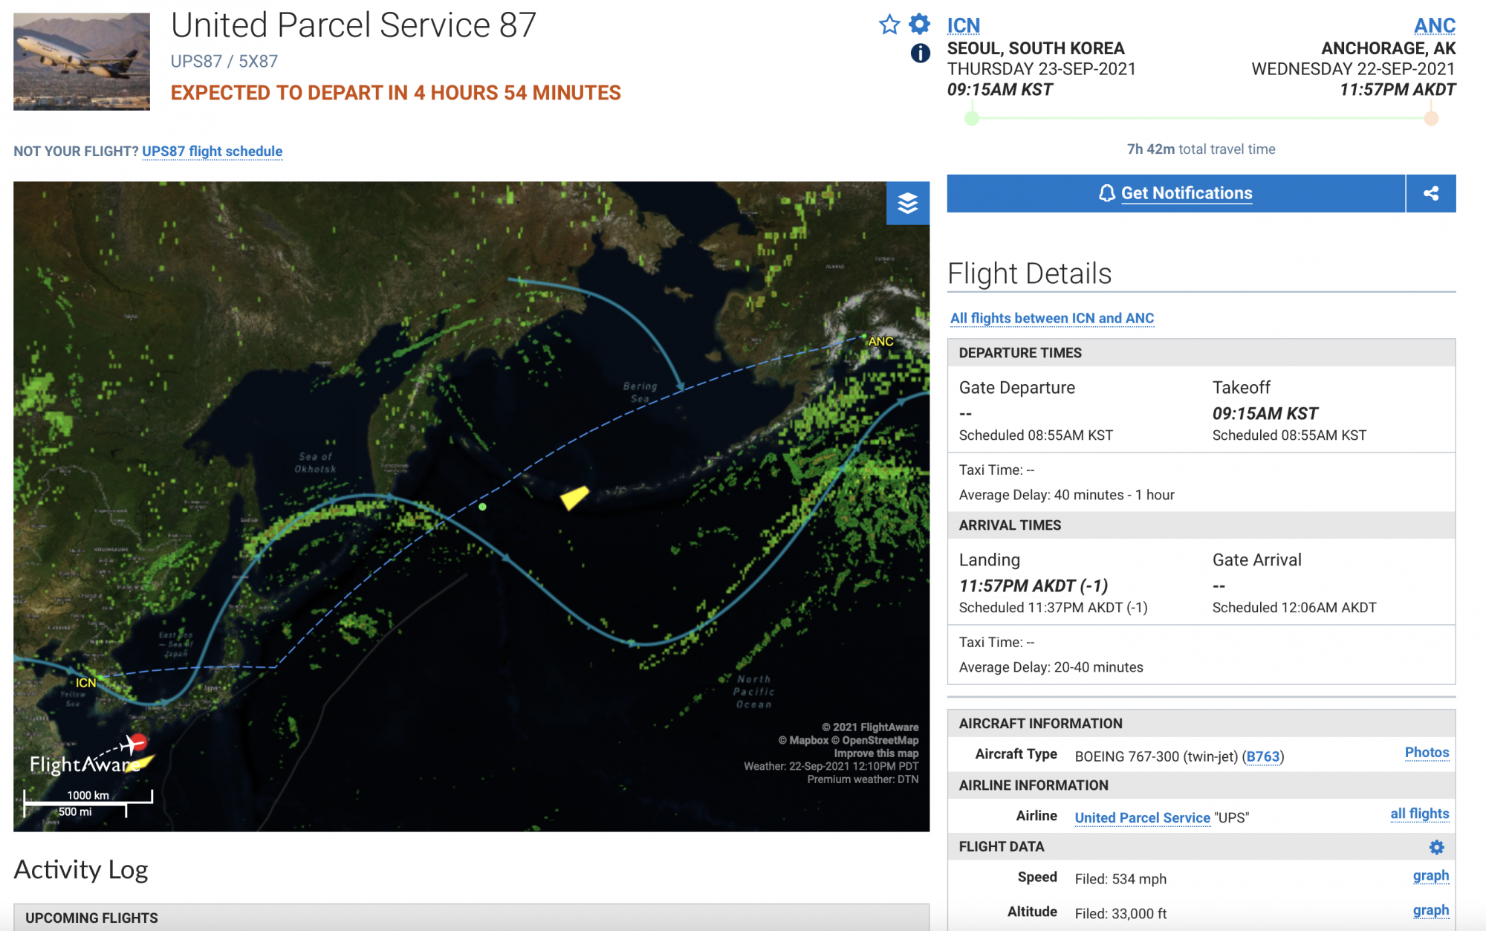This screenshot has width=1486, height=931.
Task: Click the aircraft photo thumbnail
Action: click(82, 62)
